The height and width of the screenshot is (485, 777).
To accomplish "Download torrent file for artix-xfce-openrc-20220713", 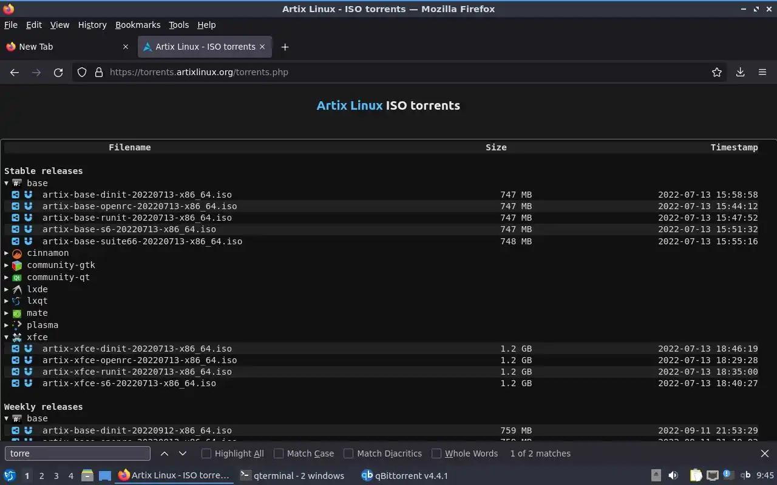I will pyautogui.click(x=16, y=360).
